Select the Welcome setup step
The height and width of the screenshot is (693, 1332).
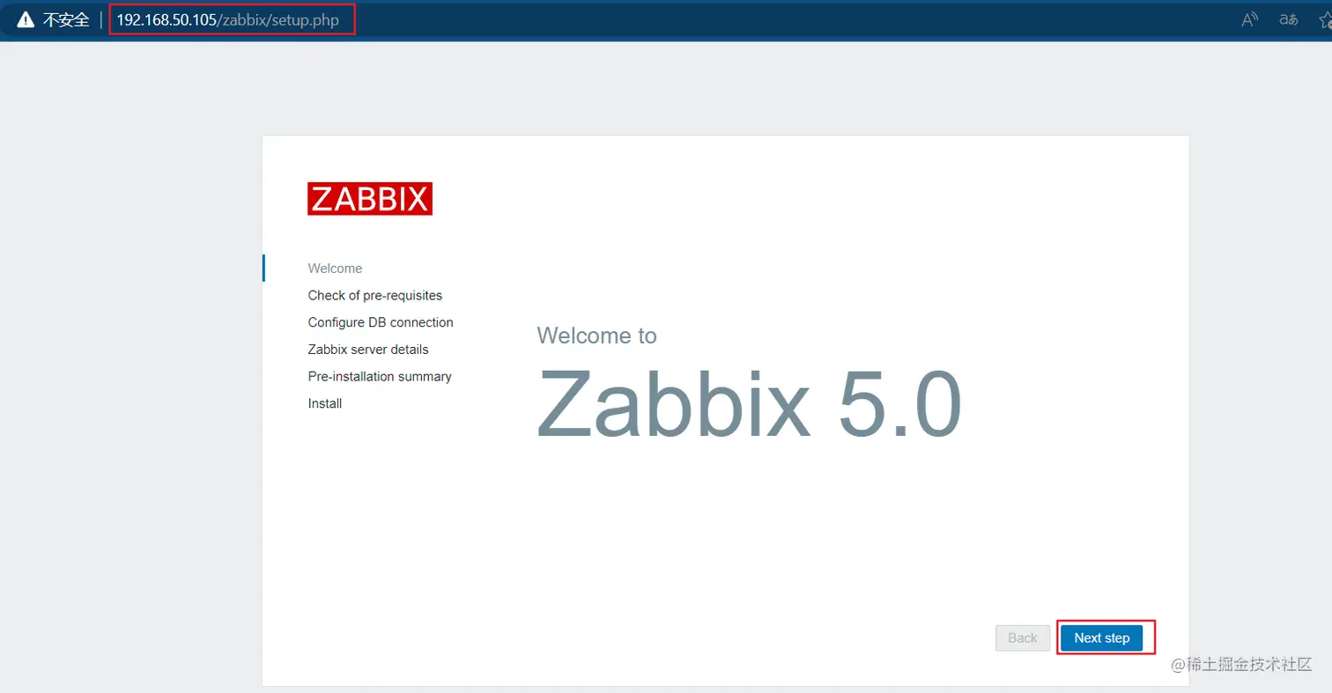335,269
